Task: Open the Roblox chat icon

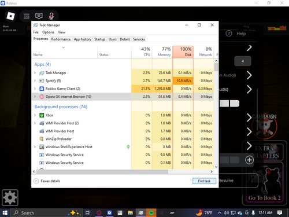Action: (x=39, y=16)
